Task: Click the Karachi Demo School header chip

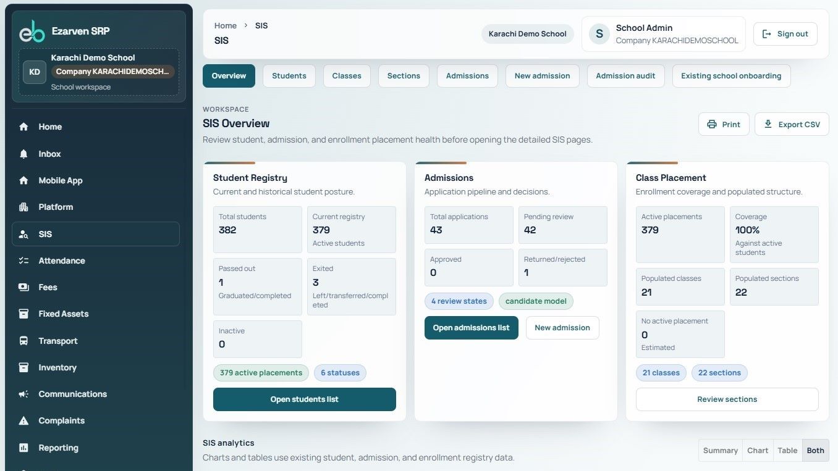Action: [528, 34]
